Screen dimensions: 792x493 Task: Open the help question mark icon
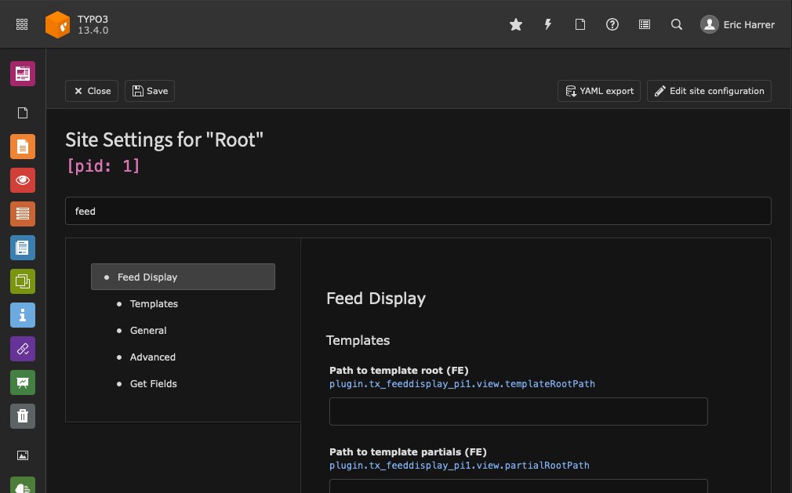[612, 24]
